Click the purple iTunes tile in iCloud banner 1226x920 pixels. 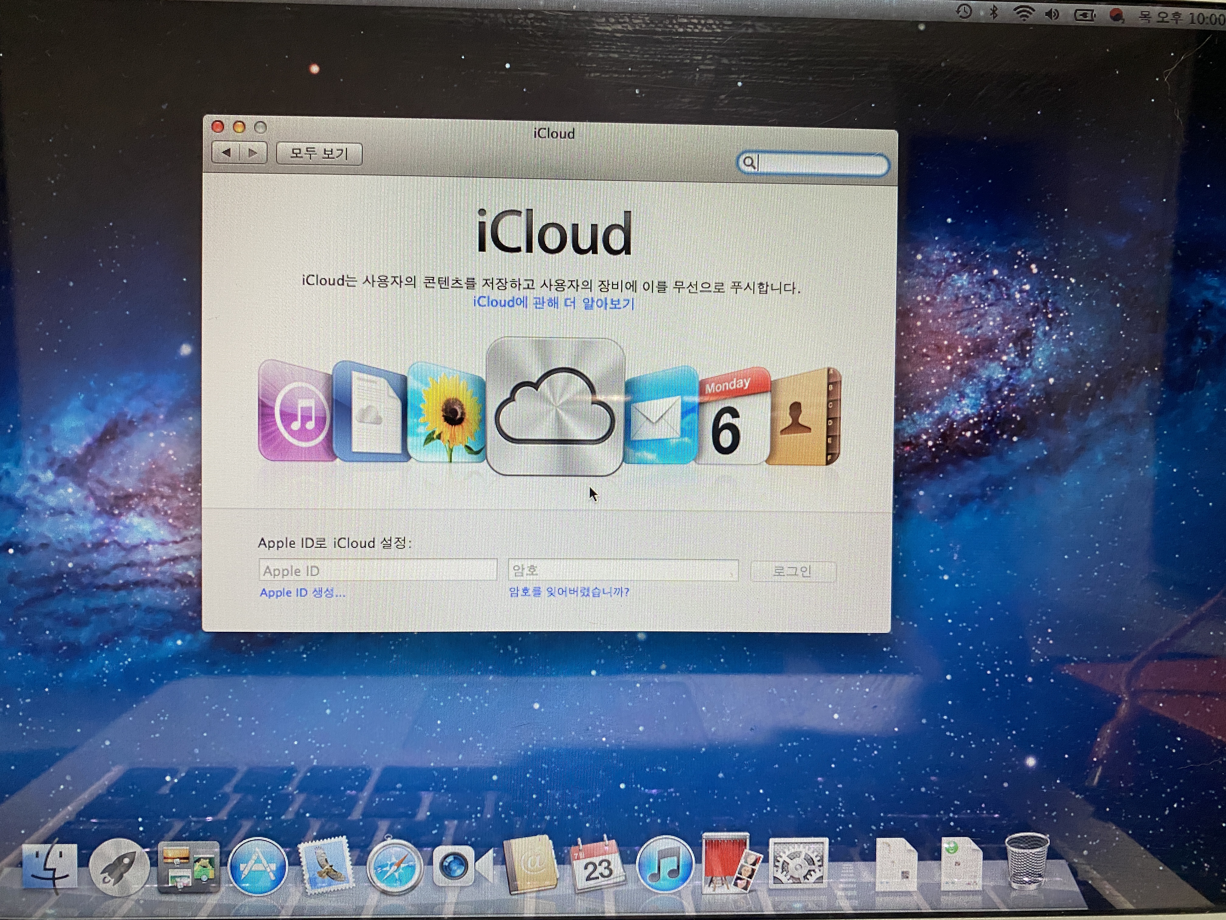[296, 410]
